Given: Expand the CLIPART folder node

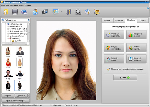Looking at the screenshot, I should (11, 41).
